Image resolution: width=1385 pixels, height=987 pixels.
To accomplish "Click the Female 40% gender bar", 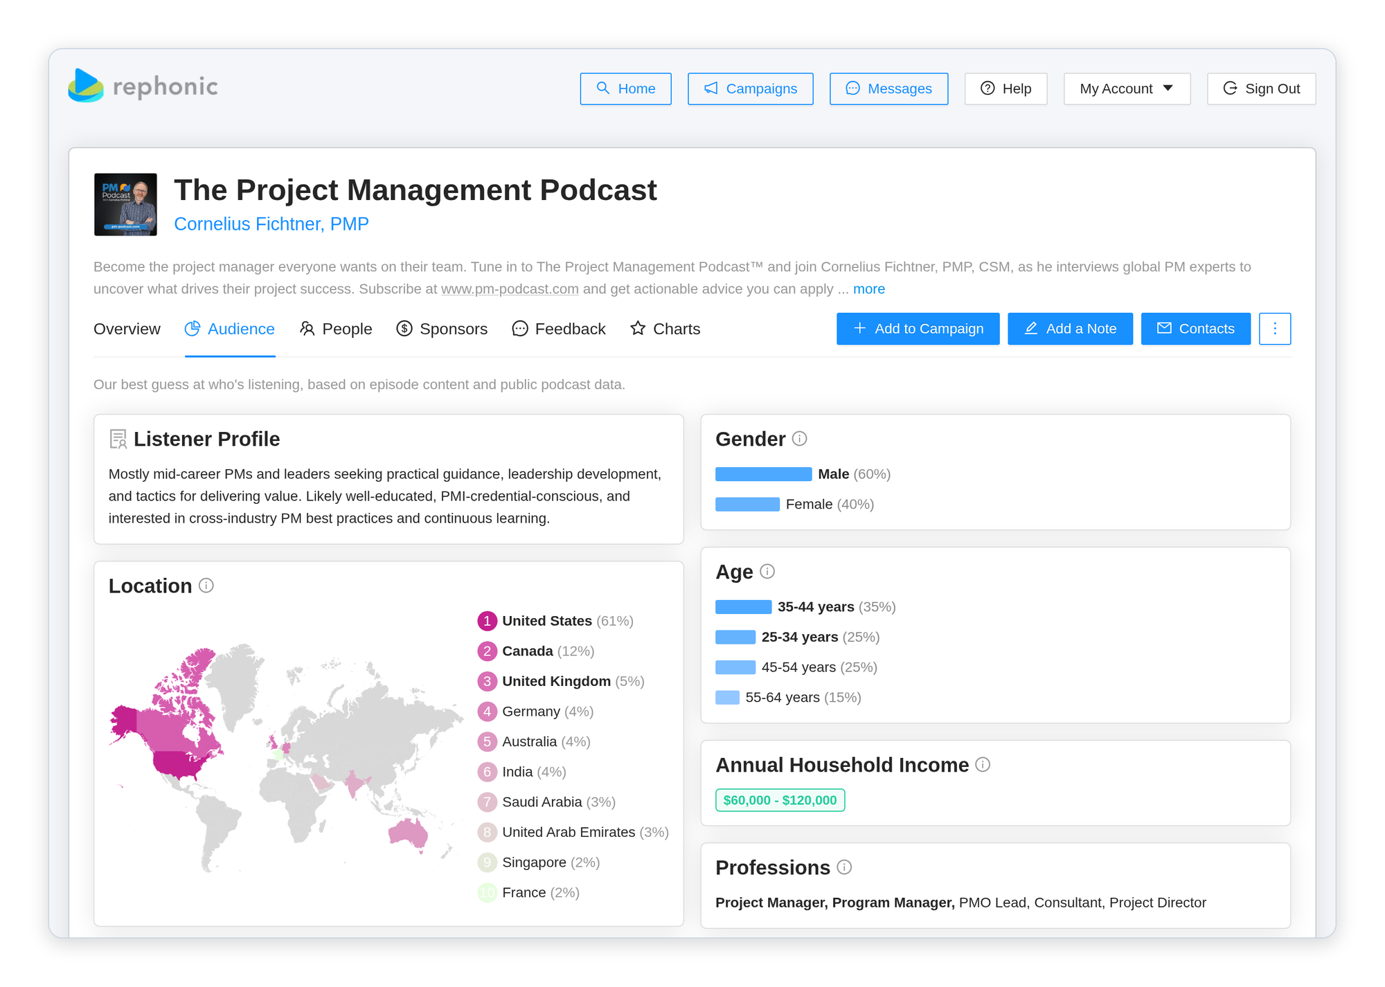I will point(747,505).
